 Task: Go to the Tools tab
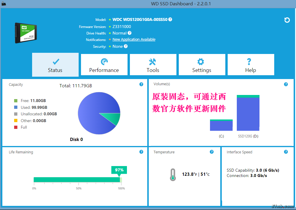(153, 65)
